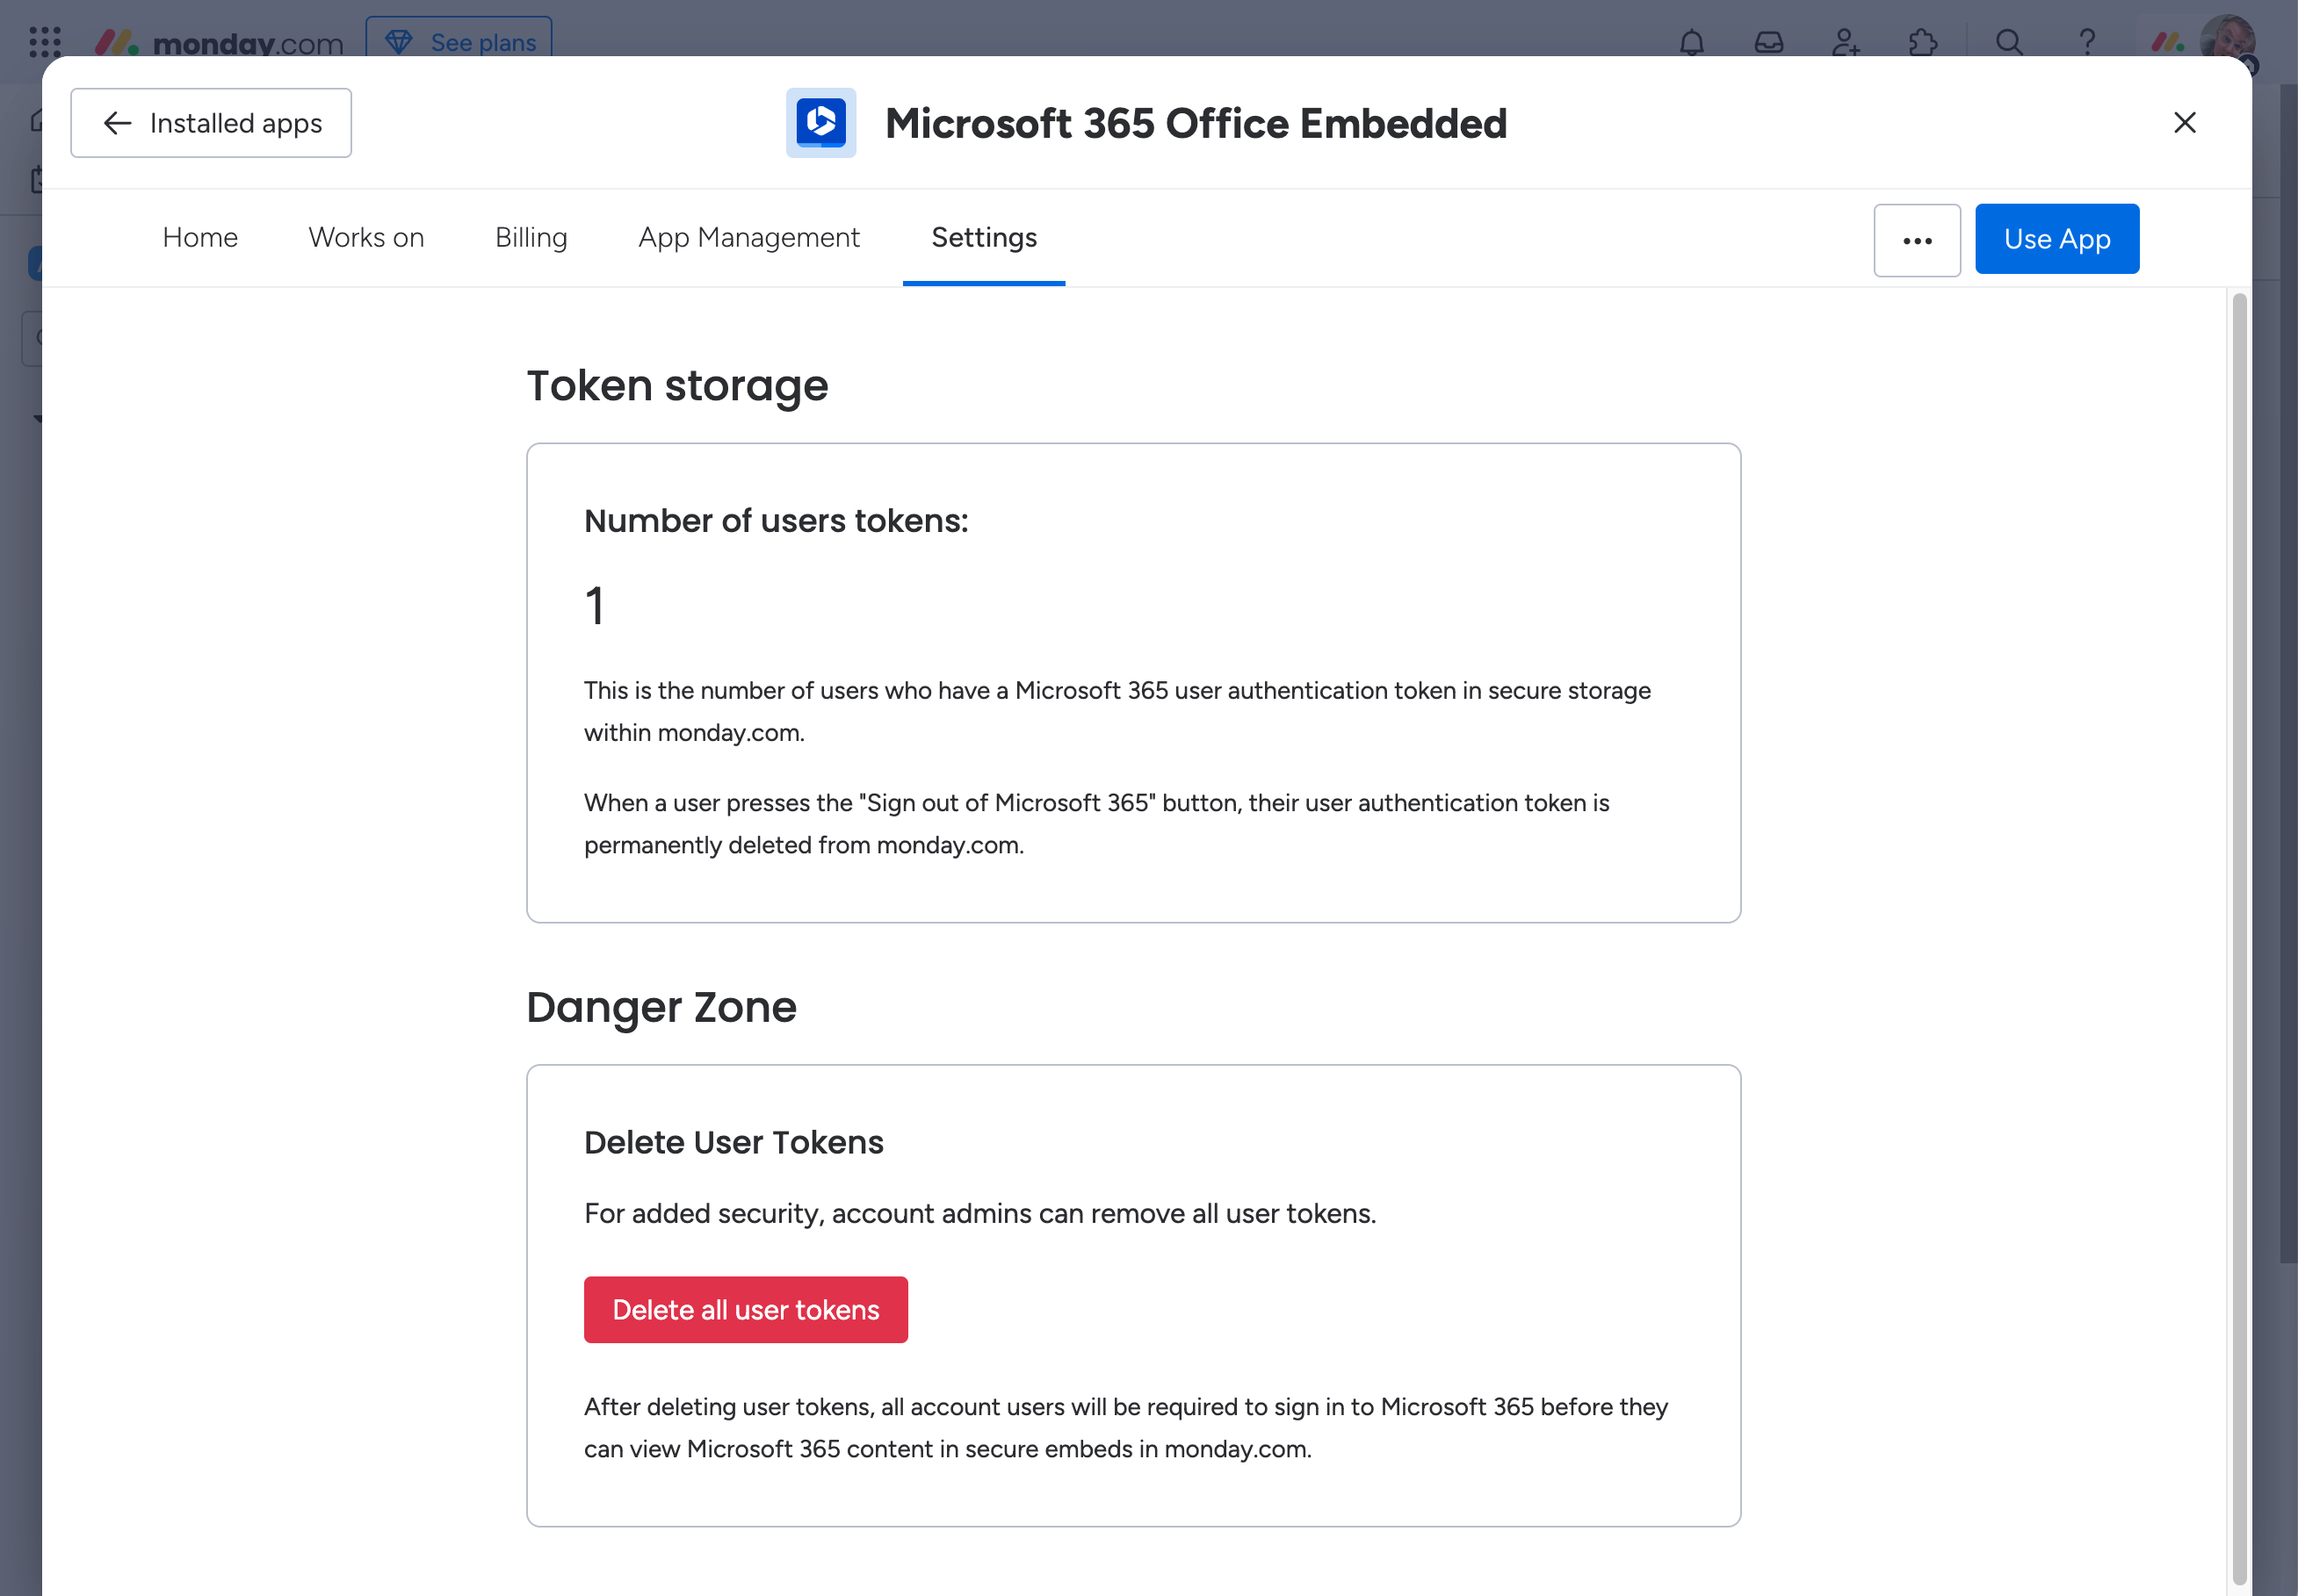Screen dimensions: 2298x1596
Task: Open the help question mark
Action: point(2087,42)
